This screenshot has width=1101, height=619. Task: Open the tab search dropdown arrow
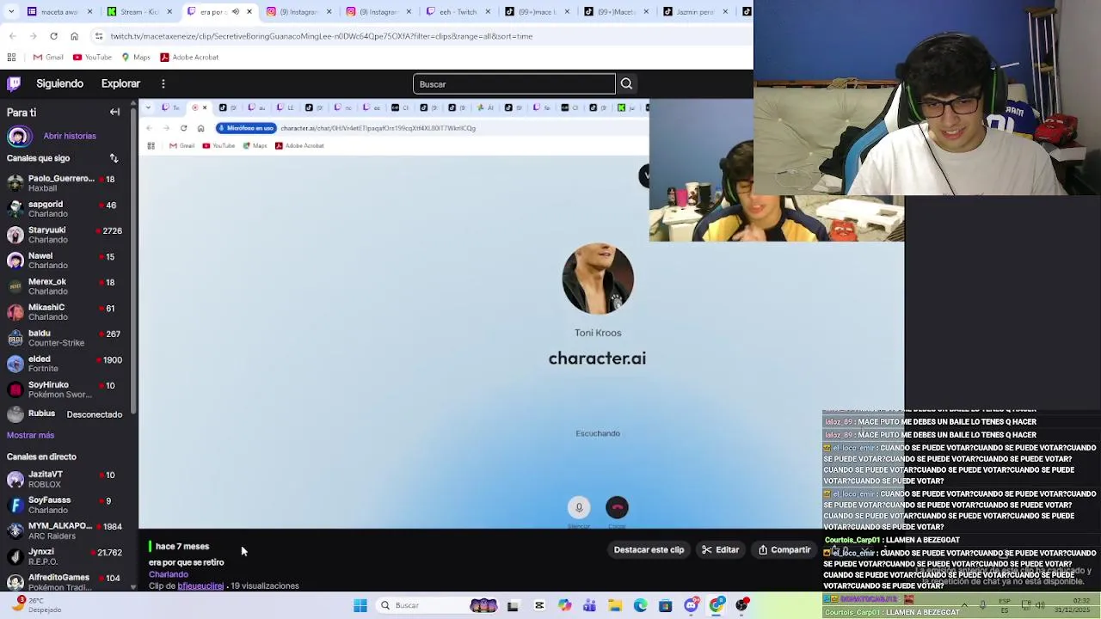12,11
